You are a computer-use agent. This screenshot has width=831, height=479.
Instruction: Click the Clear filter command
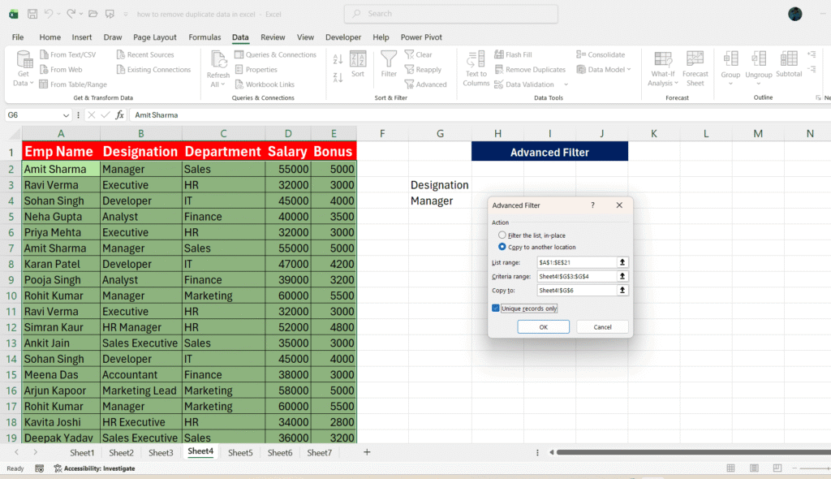coord(419,54)
